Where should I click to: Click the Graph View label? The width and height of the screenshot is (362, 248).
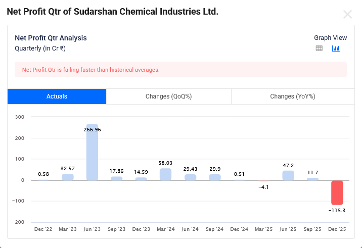pos(330,38)
